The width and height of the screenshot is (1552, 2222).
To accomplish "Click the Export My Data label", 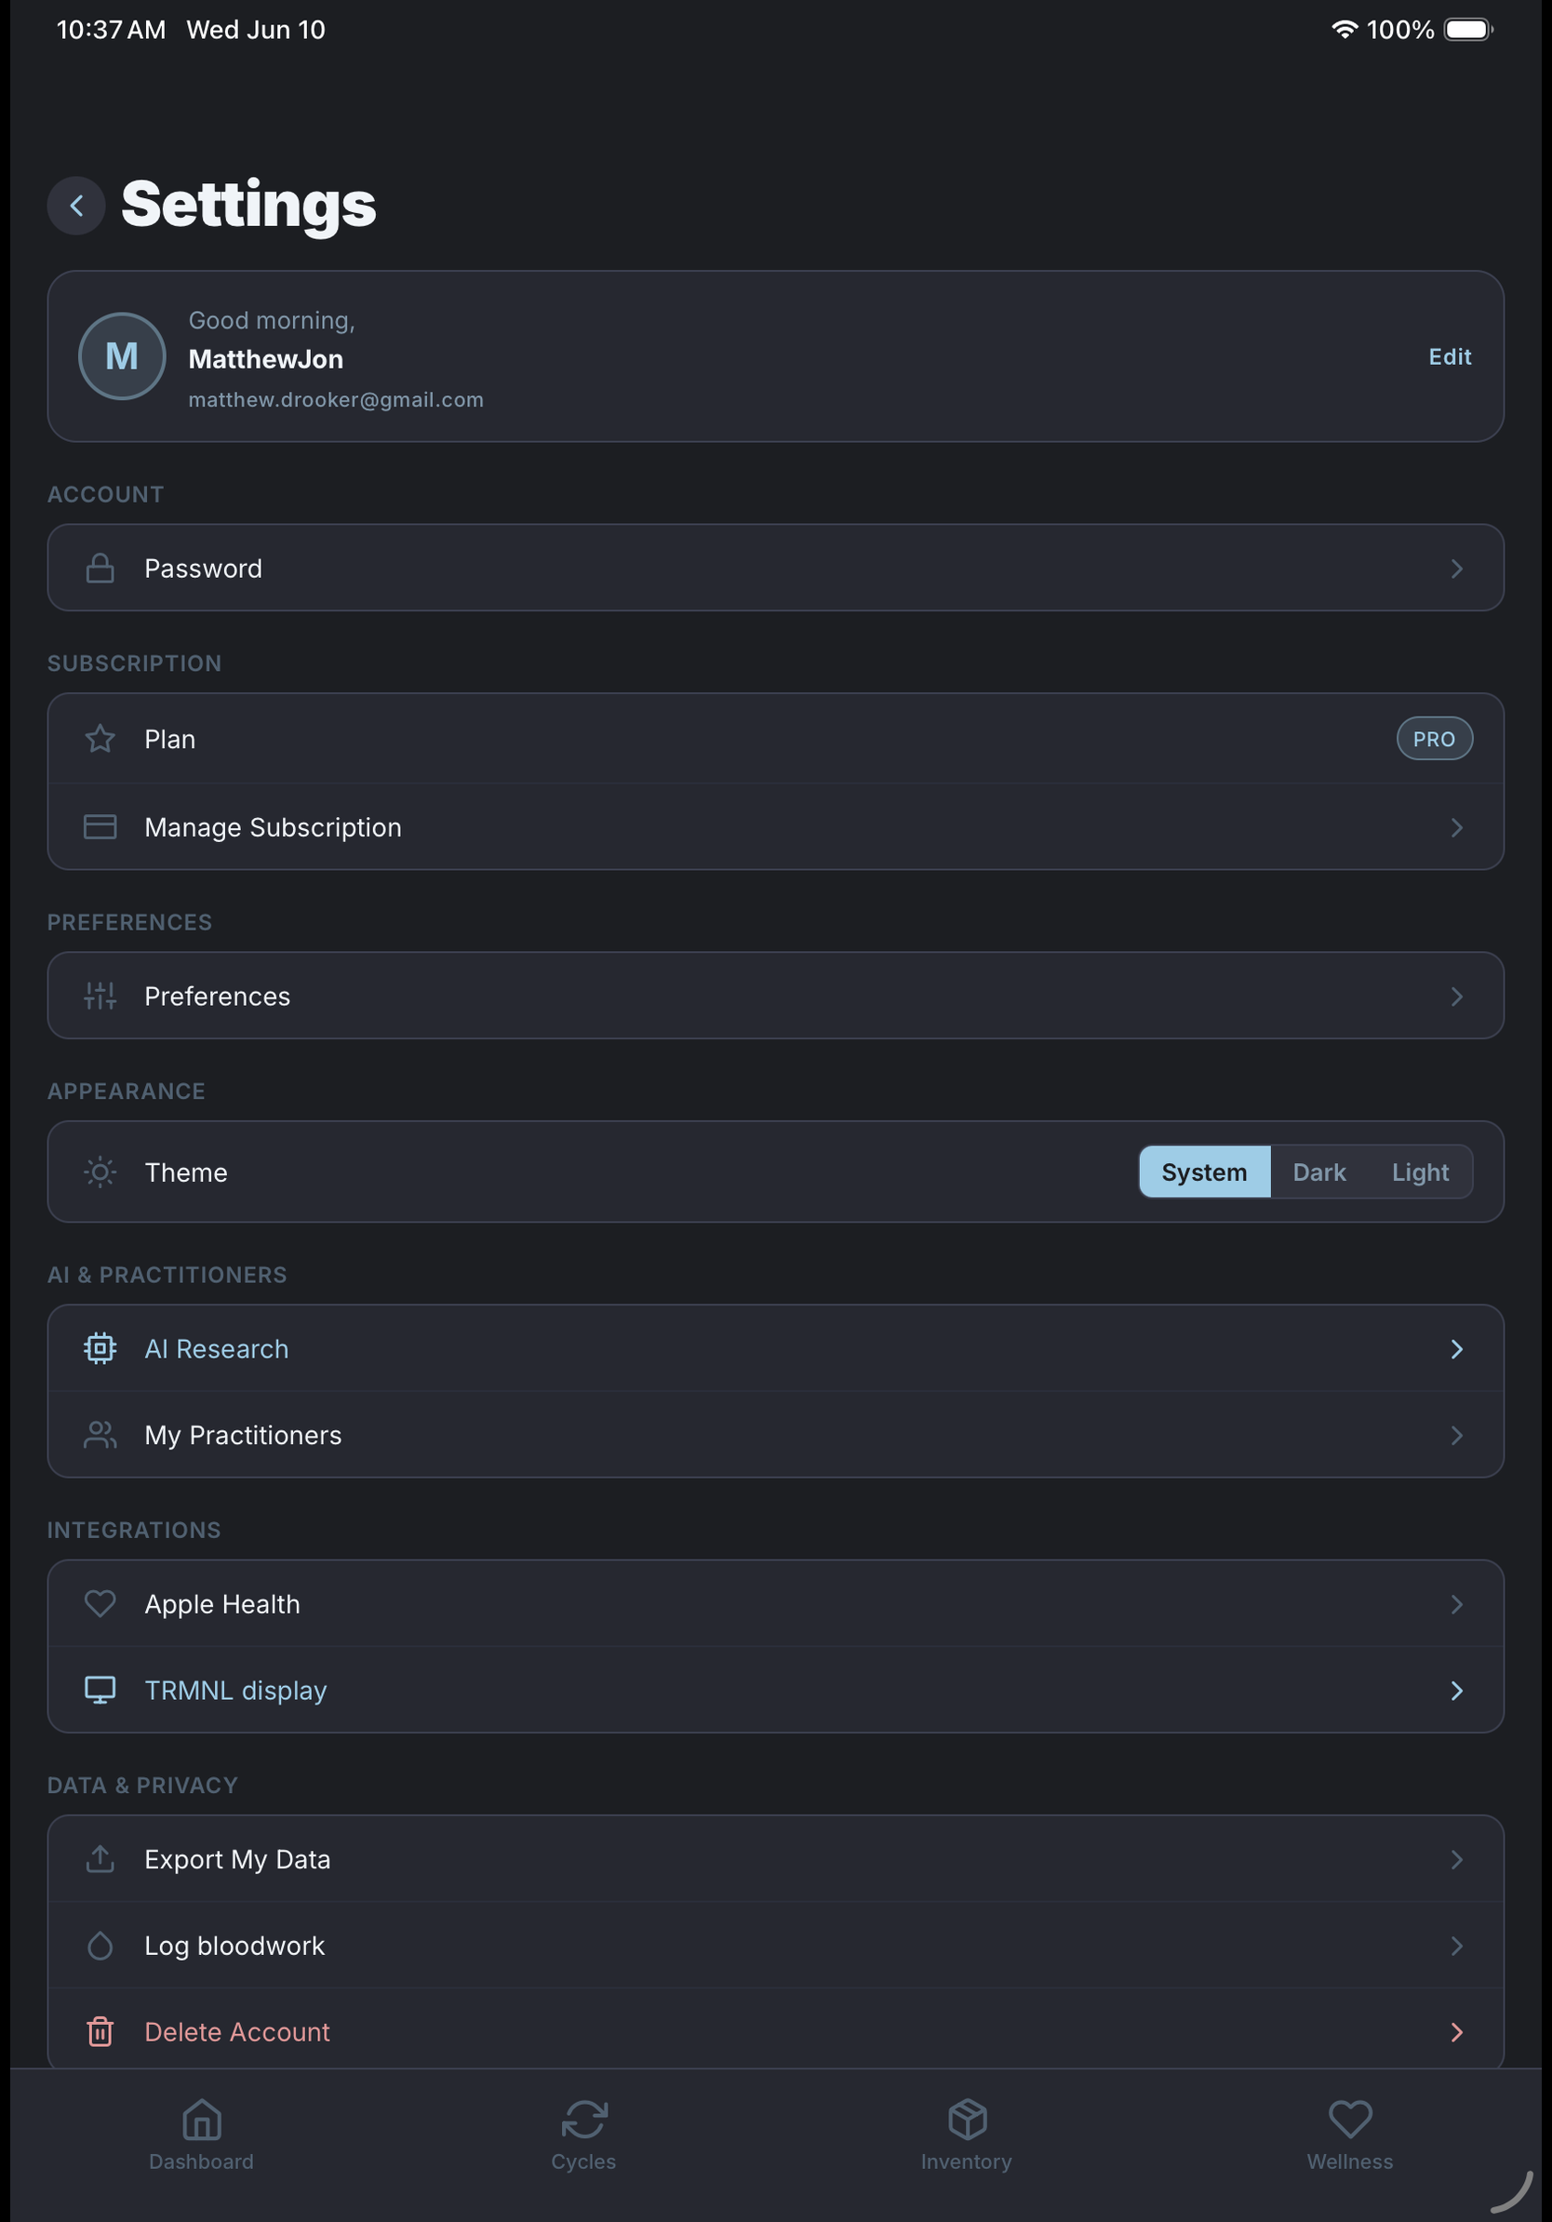I will click(x=237, y=1859).
